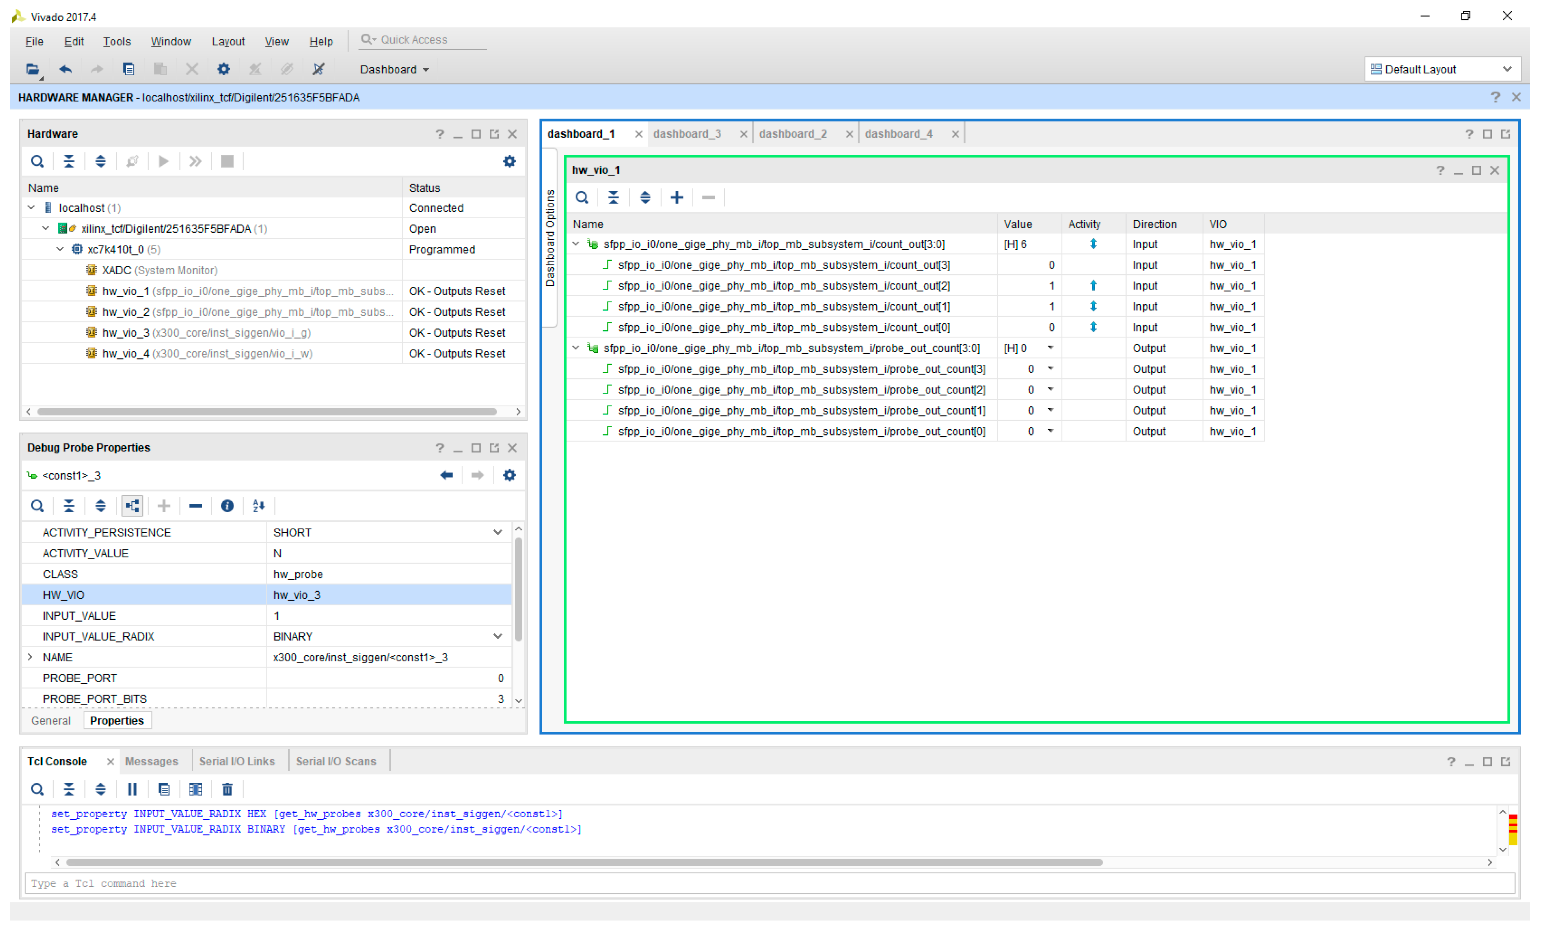Switch to dashboard_3 tab

(687, 134)
